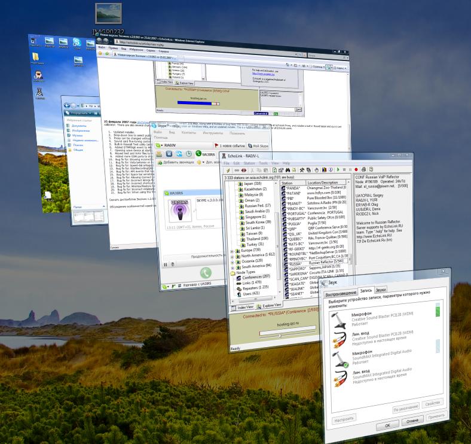
Task: Expand the South America (94) tree node
Action: click(x=233, y=268)
